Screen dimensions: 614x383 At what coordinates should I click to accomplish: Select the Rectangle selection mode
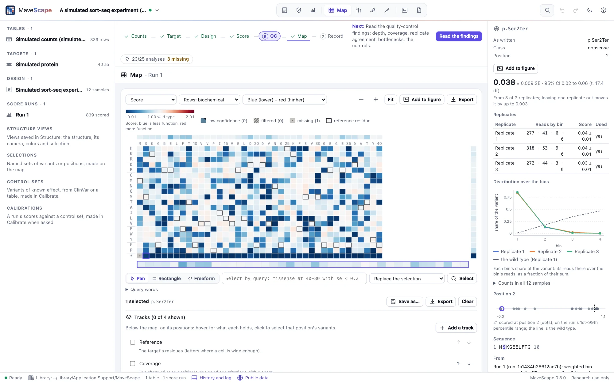167,278
